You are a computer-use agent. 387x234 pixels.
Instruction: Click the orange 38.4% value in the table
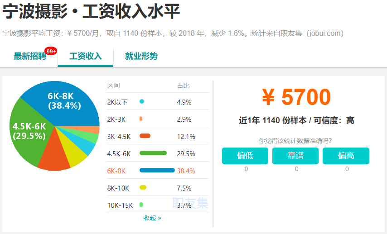[186, 171]
